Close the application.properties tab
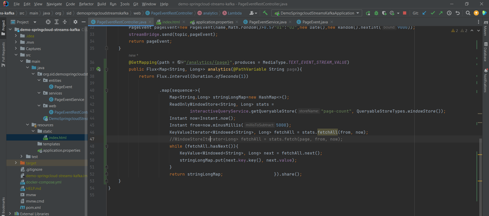Image resolution: width=489 pixels, height=216 pixels. pyautogui.click(x=237, y=22)
